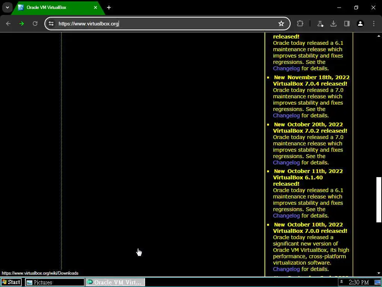This screenshot has height=287, width=382.
Task: Open the Downloads tray icon
Action: pyautogui.click(x=333, y=24)
